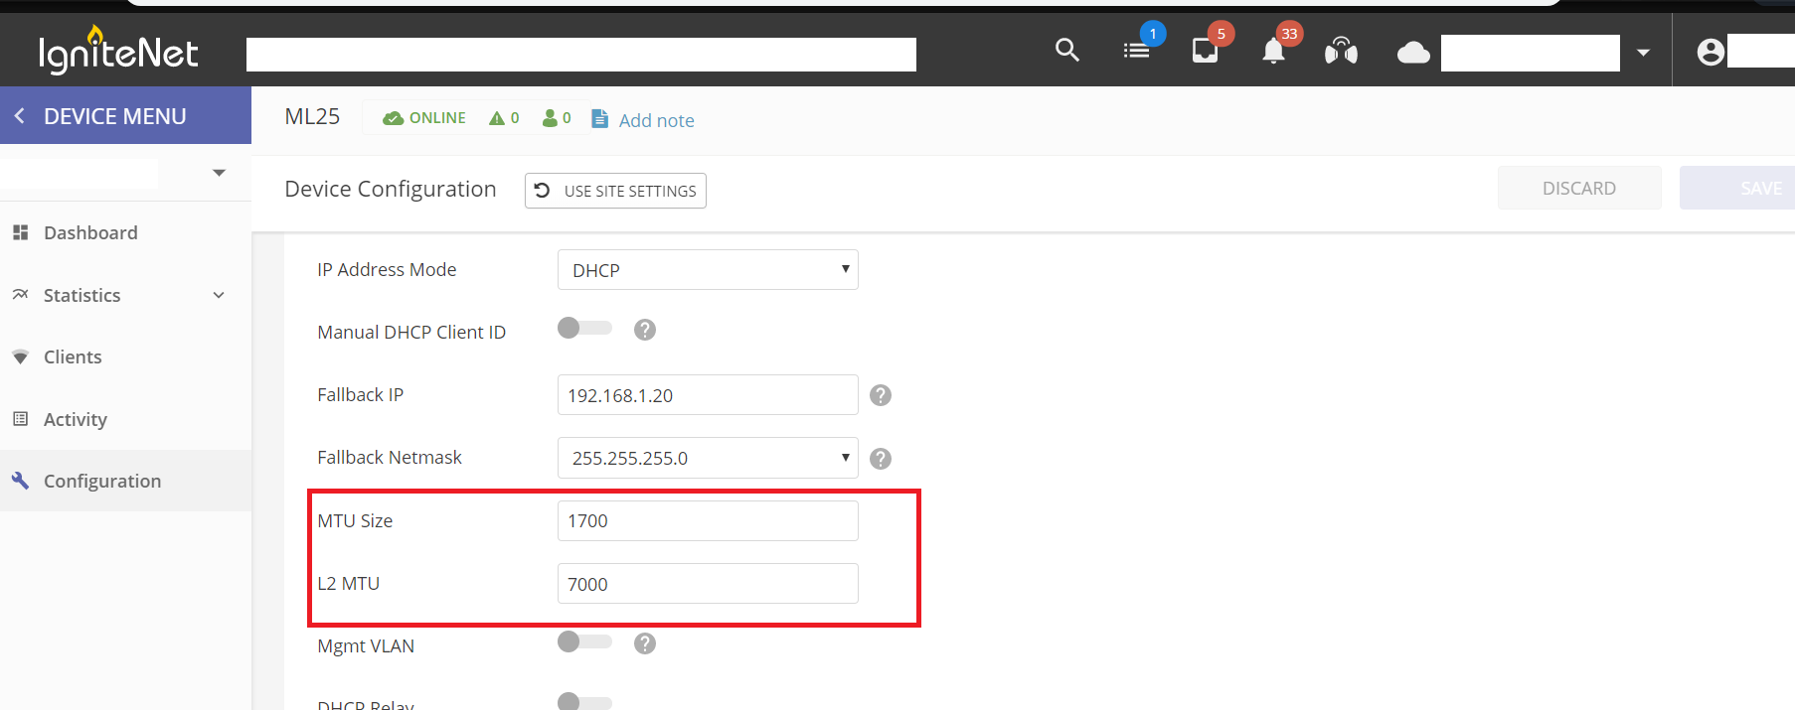Click the header search input bar

point(581,55)
